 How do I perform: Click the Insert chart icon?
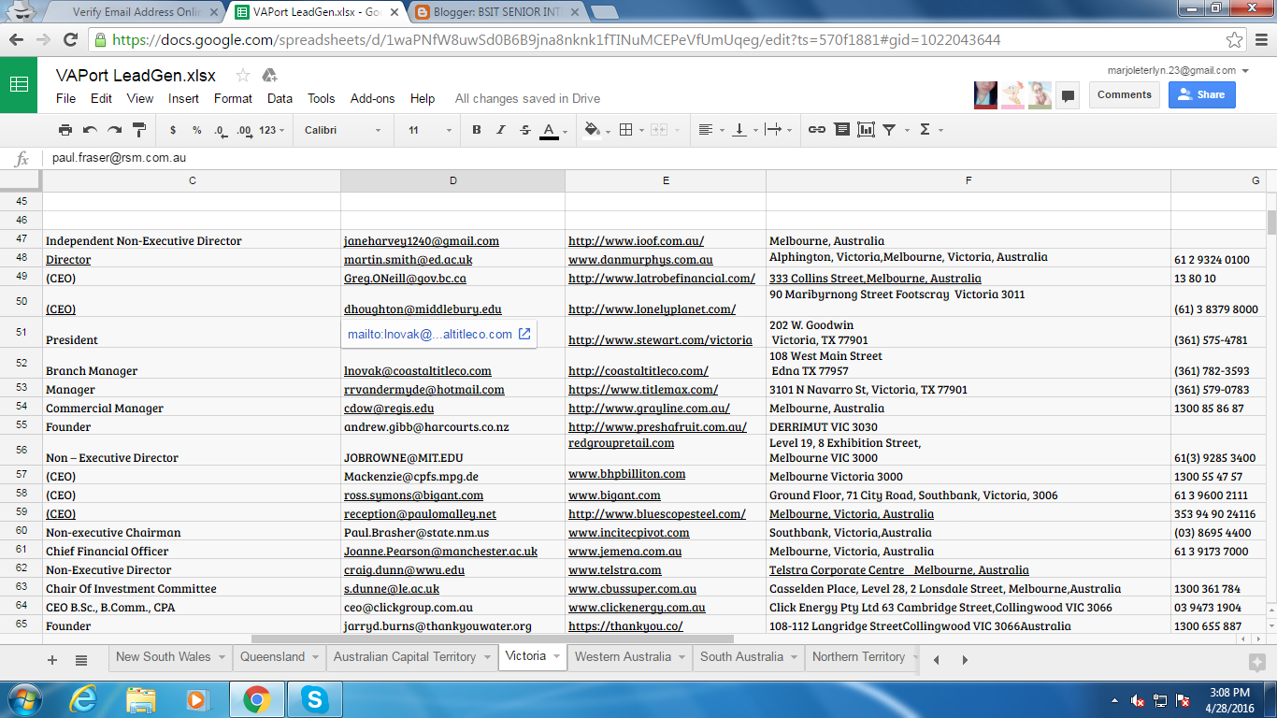click(x=866, y=130)
